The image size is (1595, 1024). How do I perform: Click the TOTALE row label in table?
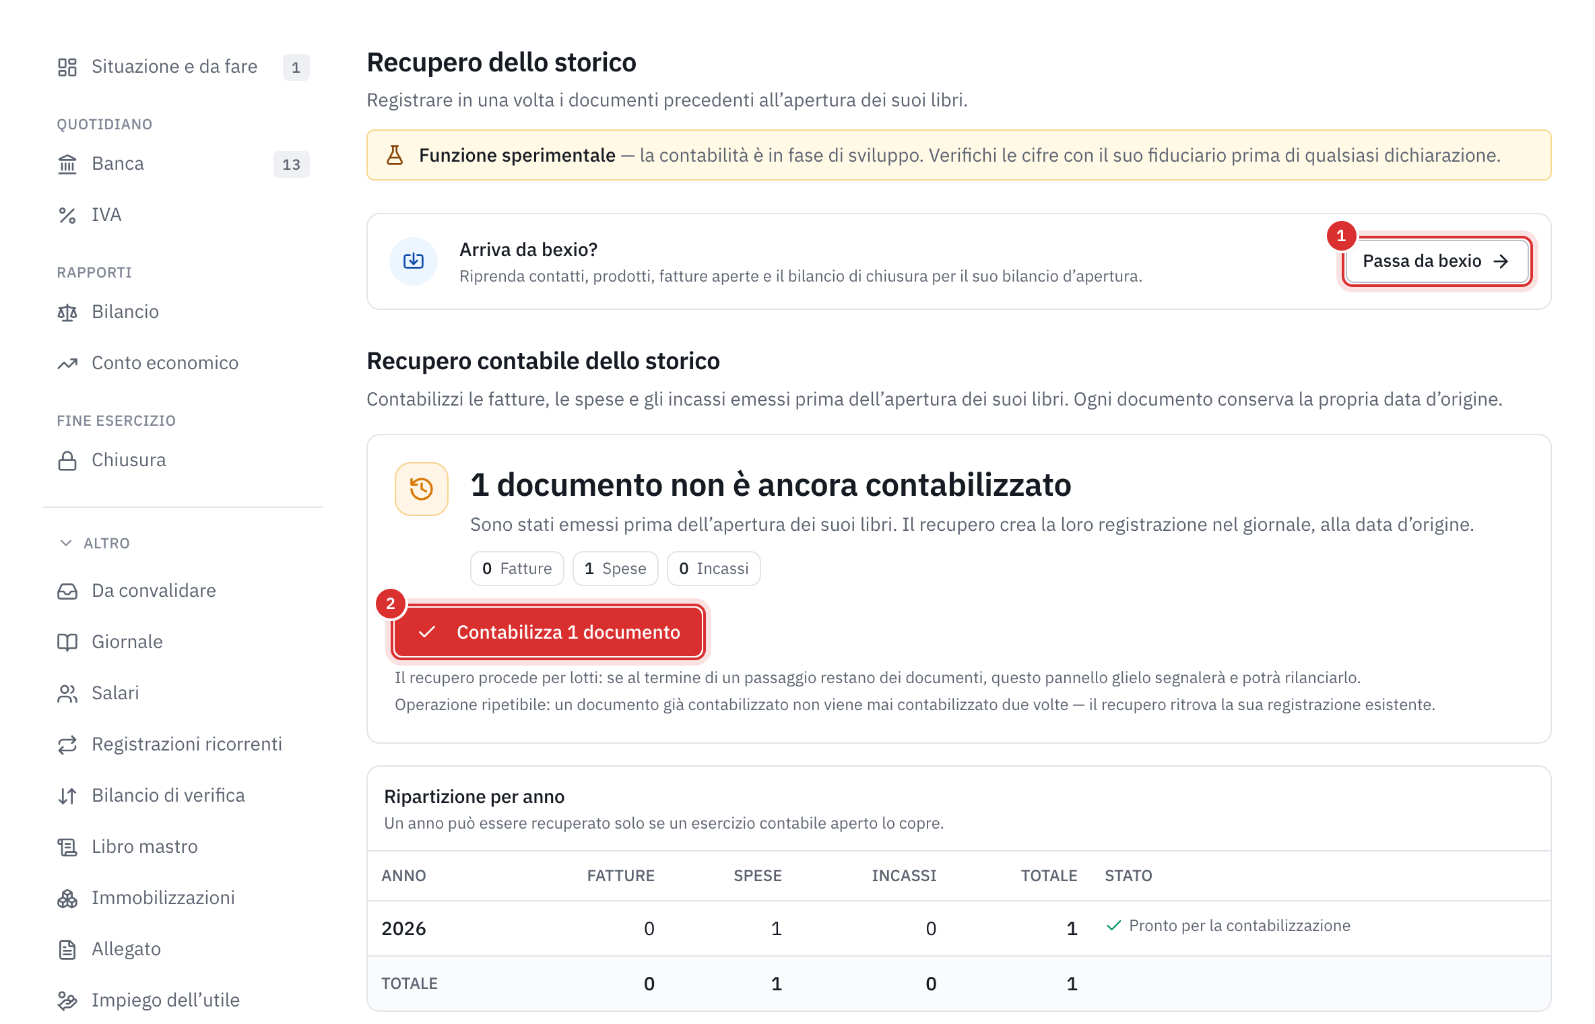point(410,984)
